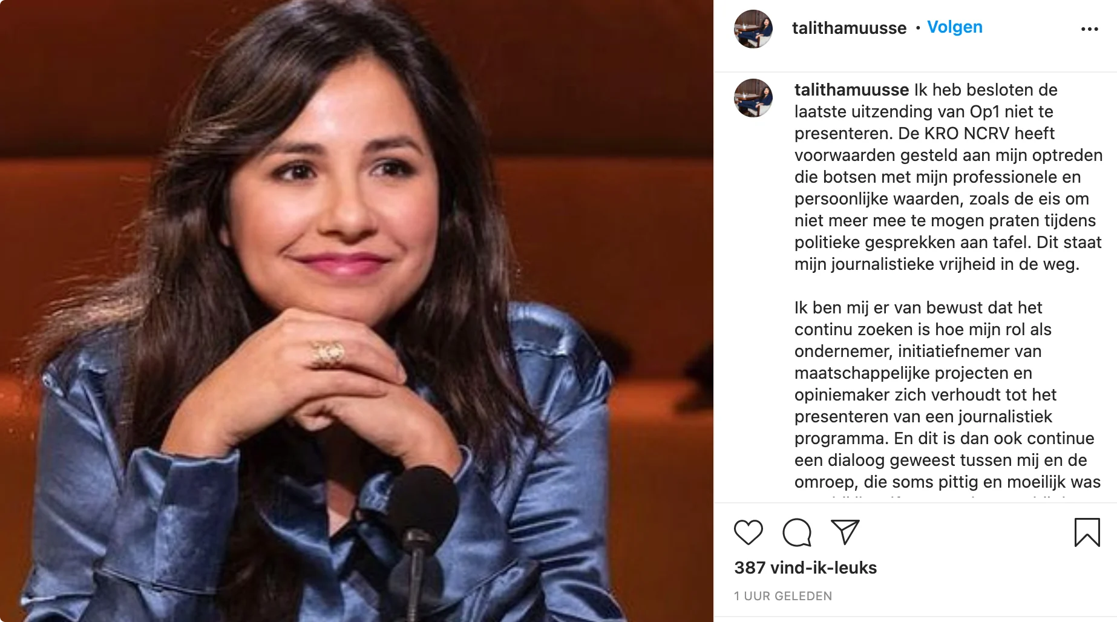Click the gold ring in the photo

coord(327,353)
